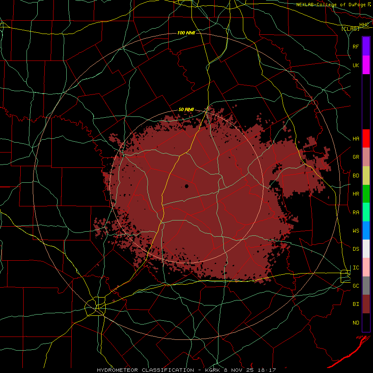373x373 pixels.
Task: Click the RF purple legend swatch
Action: 366,46
